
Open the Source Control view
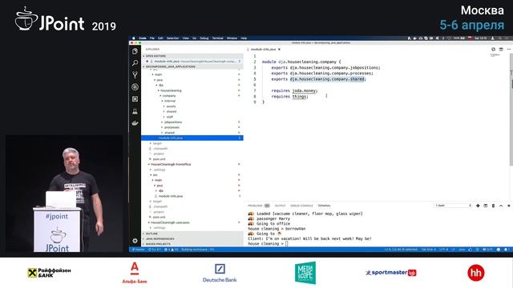pos(135,74)
